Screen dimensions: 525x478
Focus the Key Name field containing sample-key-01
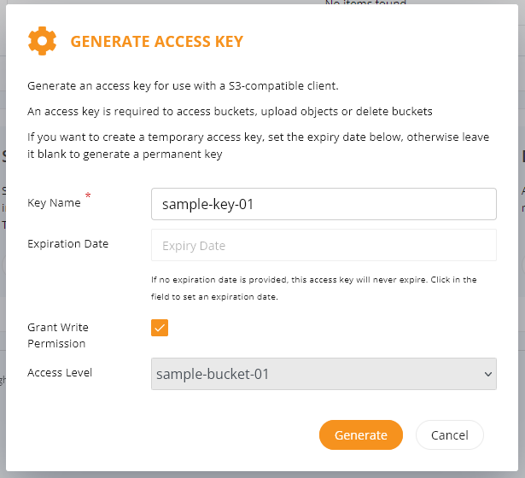coord(324,204)
